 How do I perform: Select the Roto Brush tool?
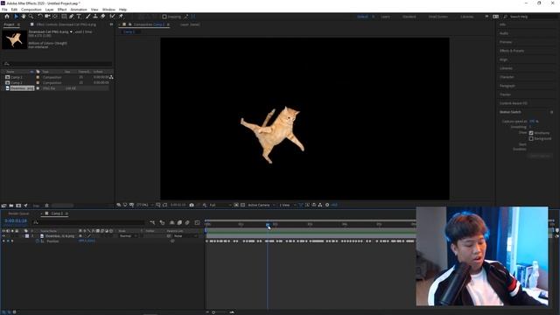tap(113, 17)
